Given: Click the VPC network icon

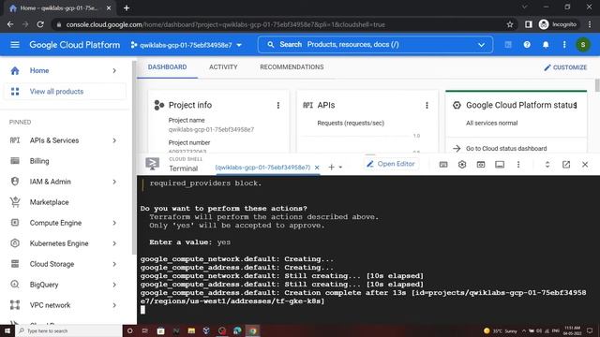Looking at the screenshot, I should coord(15,305).
